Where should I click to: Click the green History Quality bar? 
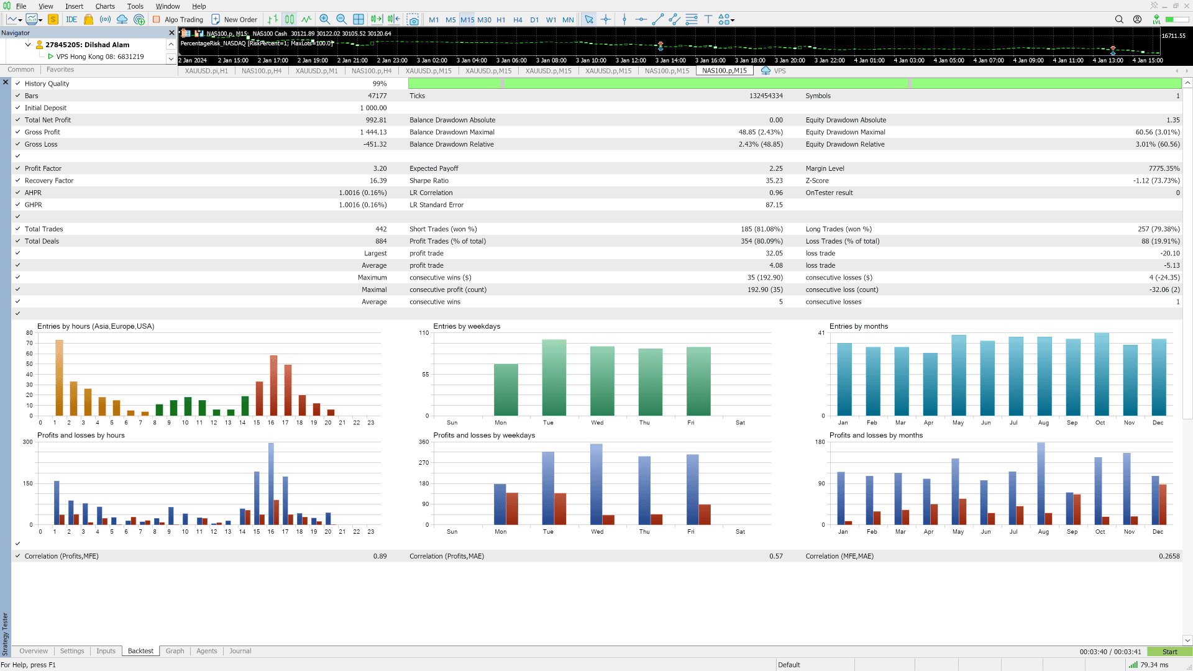click(x=795, y=83)
